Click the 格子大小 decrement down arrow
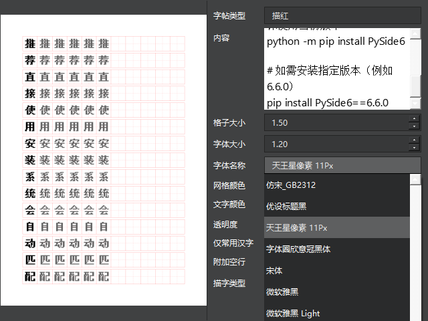Viewport: 428px width, 321px height. pos(415,126)
